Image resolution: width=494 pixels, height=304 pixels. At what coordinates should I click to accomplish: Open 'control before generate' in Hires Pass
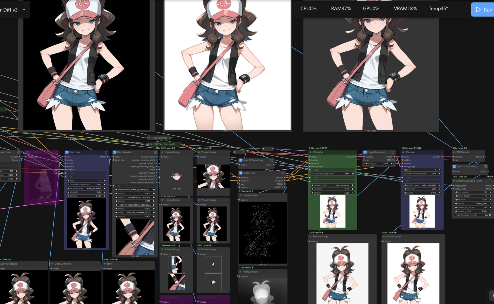coord(87,185)
